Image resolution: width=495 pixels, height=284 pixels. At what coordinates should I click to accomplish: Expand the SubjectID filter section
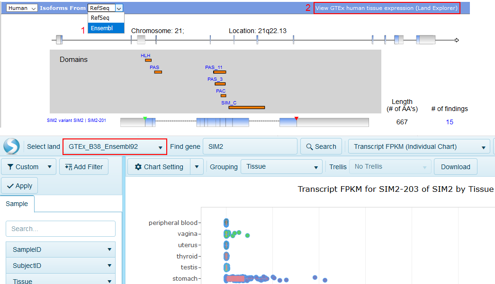point(60,266)
